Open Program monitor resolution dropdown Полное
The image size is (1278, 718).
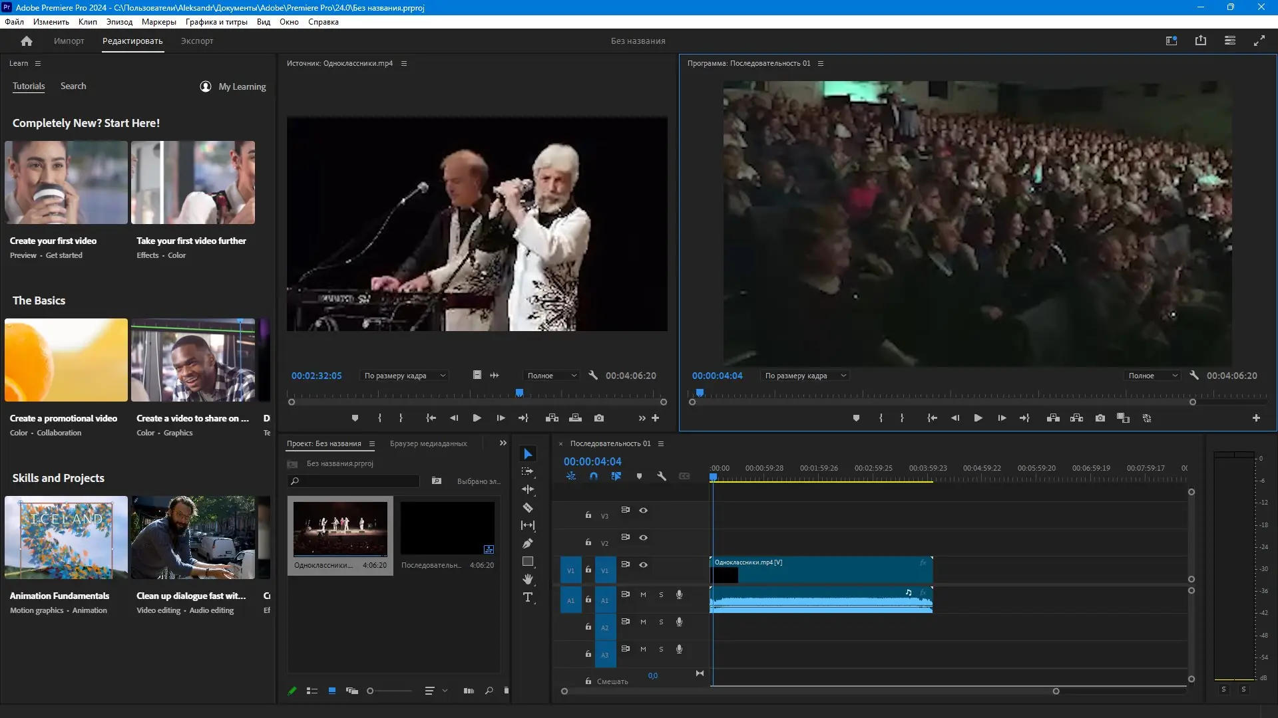(x=1153, y=376)
